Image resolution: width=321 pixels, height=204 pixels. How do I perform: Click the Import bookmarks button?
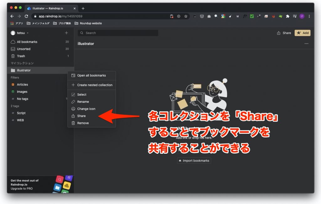[x=194, y=161]
